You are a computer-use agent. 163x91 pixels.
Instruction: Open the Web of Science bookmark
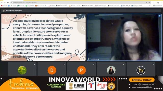[62, 6]
